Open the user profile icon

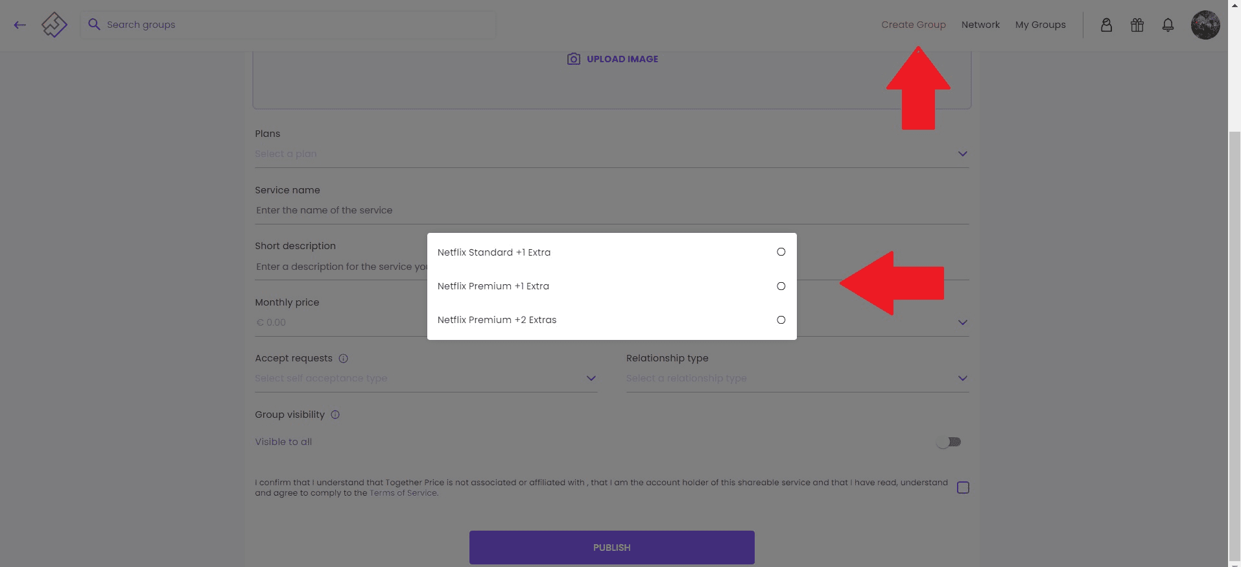pos(1106,25)
